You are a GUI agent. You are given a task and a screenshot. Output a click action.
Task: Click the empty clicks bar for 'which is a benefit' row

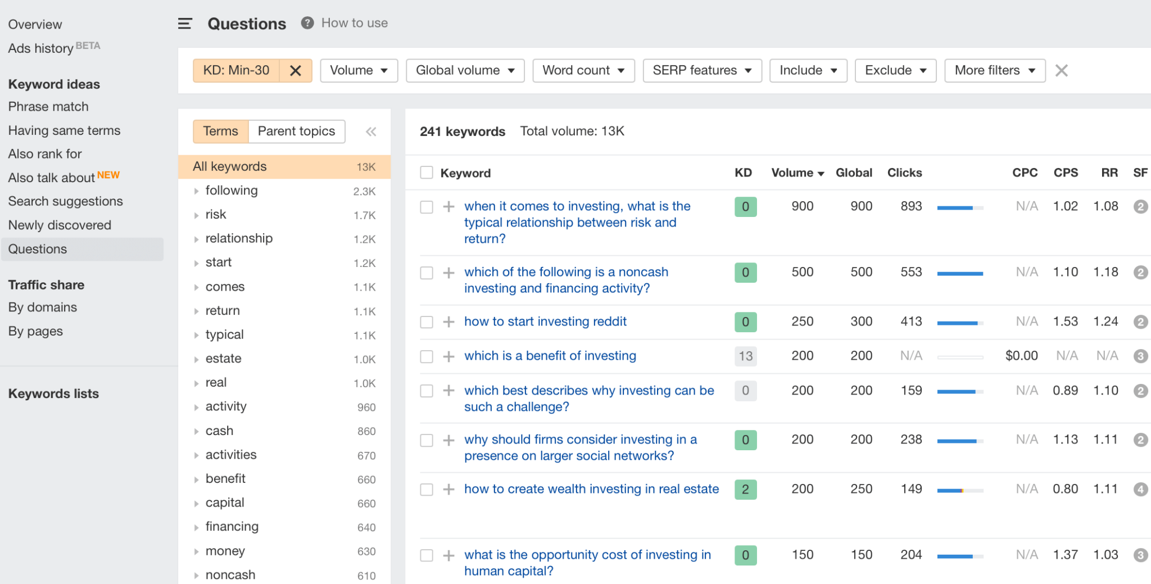pos(960,357)
